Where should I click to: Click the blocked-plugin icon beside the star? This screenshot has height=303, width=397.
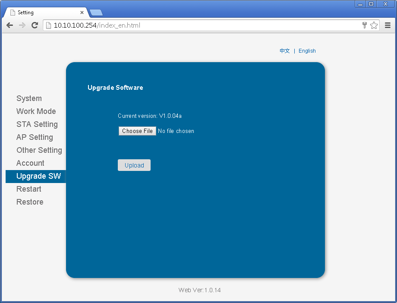(364, 25)
